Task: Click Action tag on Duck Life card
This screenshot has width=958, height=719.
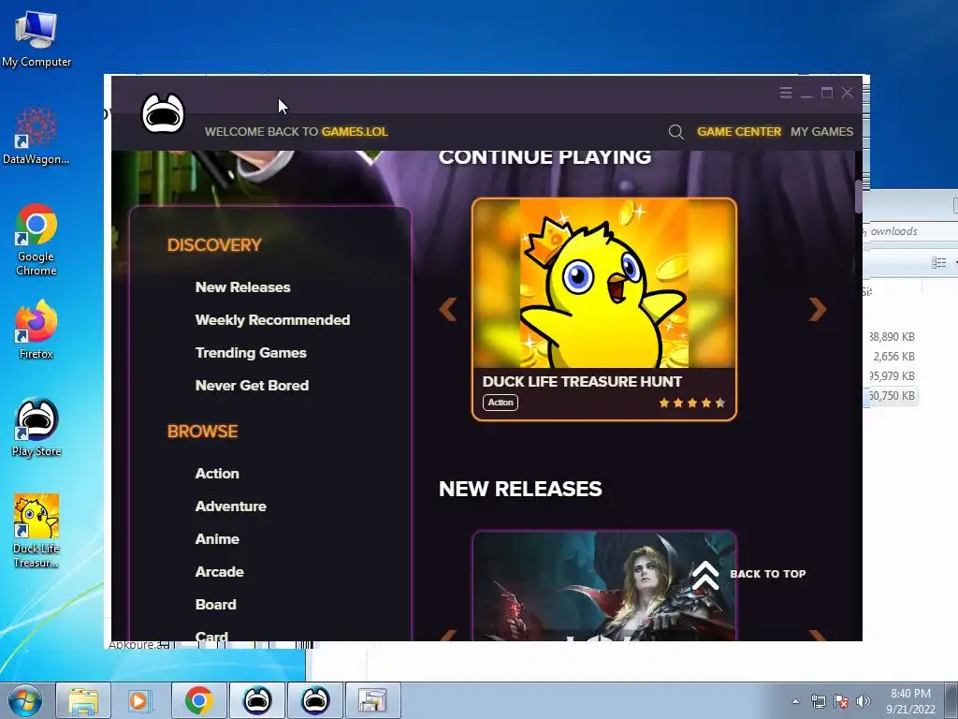Action: [501, 403]
